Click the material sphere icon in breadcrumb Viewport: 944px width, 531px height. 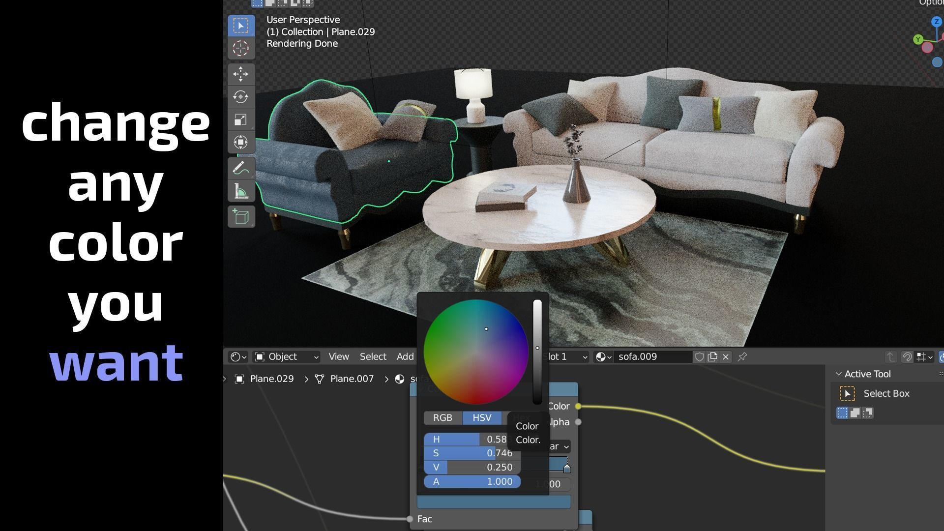400,379
